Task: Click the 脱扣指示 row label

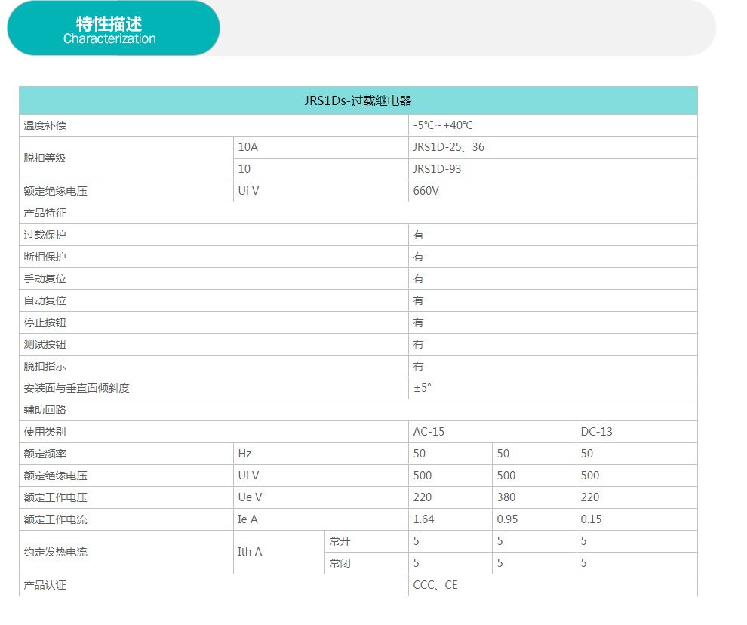Action: pyautogui.click(x=45, y=367)
